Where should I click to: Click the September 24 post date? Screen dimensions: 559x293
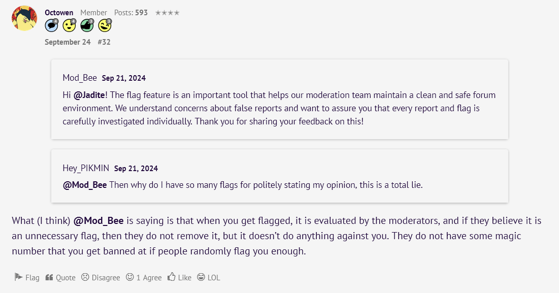(68, 42)
